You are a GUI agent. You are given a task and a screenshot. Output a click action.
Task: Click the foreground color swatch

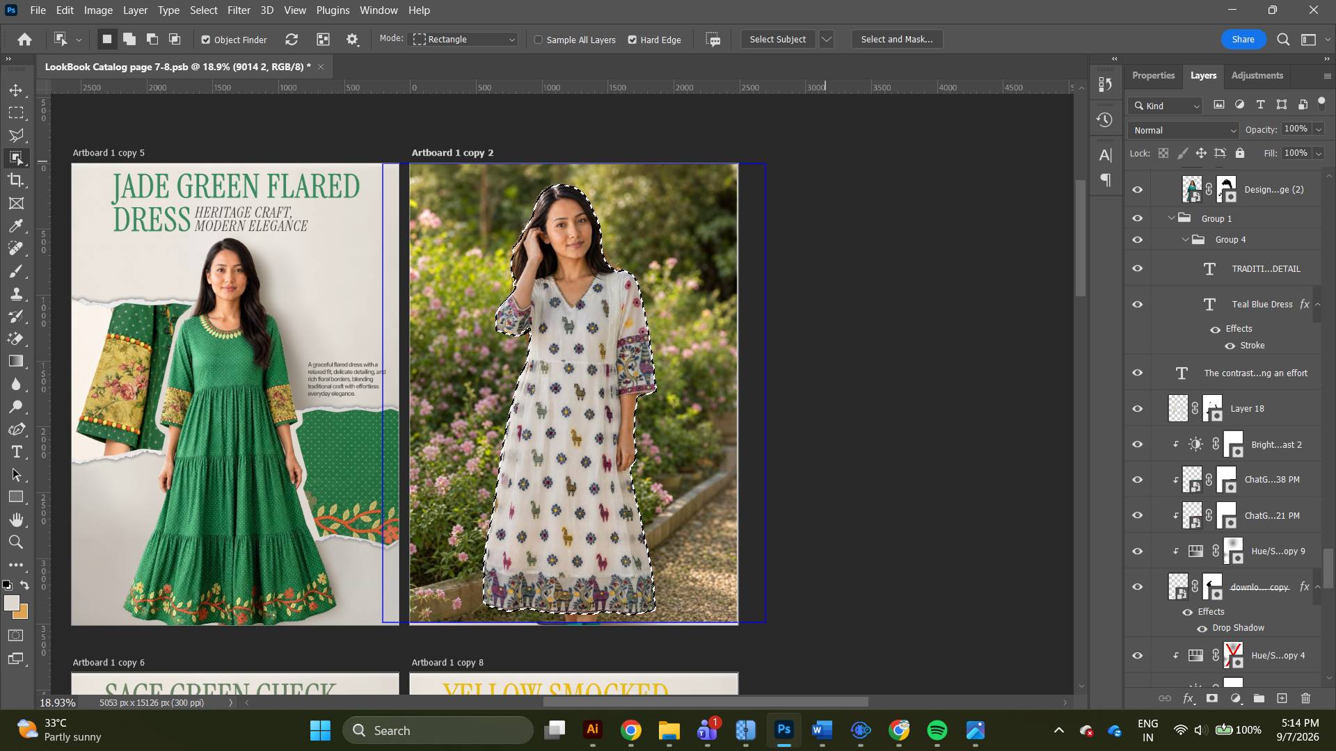click(x=11, y=604)
